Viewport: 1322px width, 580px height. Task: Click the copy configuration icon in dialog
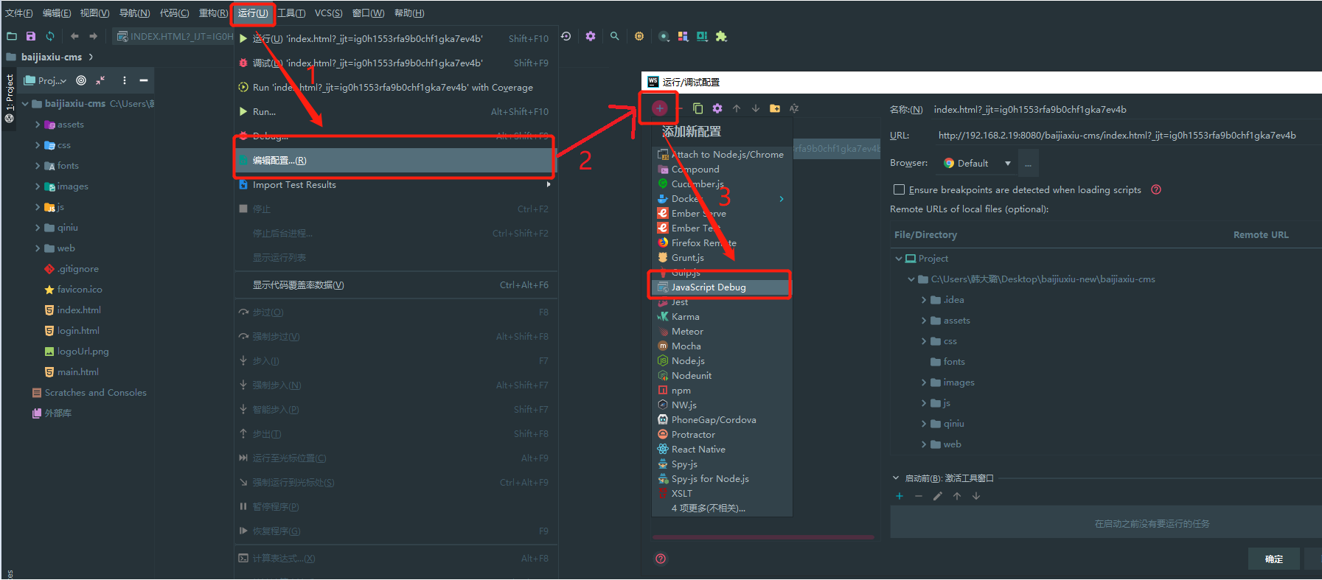(x=698, y=108)
